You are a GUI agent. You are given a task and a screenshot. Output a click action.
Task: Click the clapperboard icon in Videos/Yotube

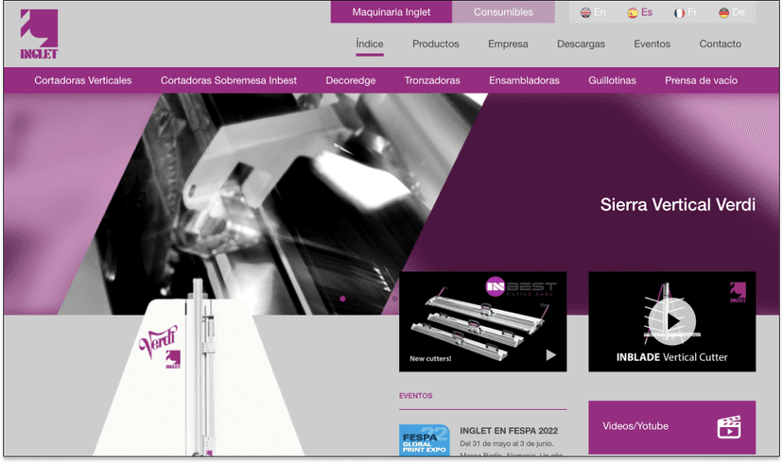[729, 427]
